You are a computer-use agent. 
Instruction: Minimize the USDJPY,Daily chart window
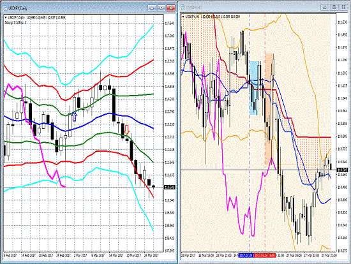coord(152,8)
